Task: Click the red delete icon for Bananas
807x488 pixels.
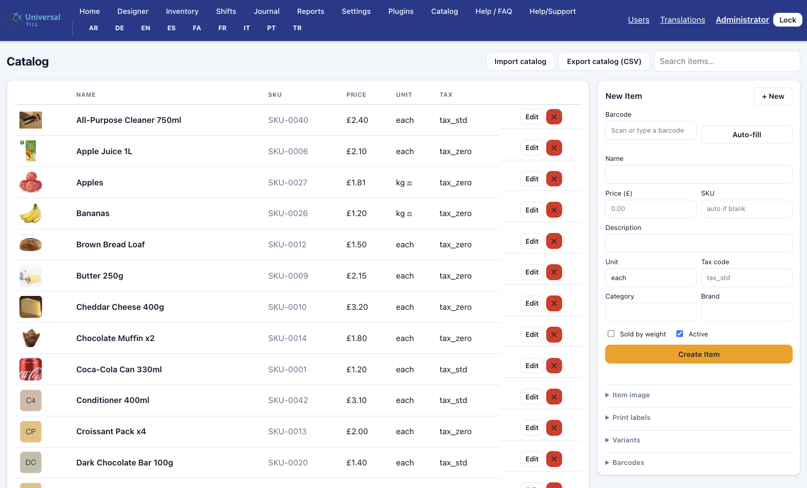Action: click(554, 210)
